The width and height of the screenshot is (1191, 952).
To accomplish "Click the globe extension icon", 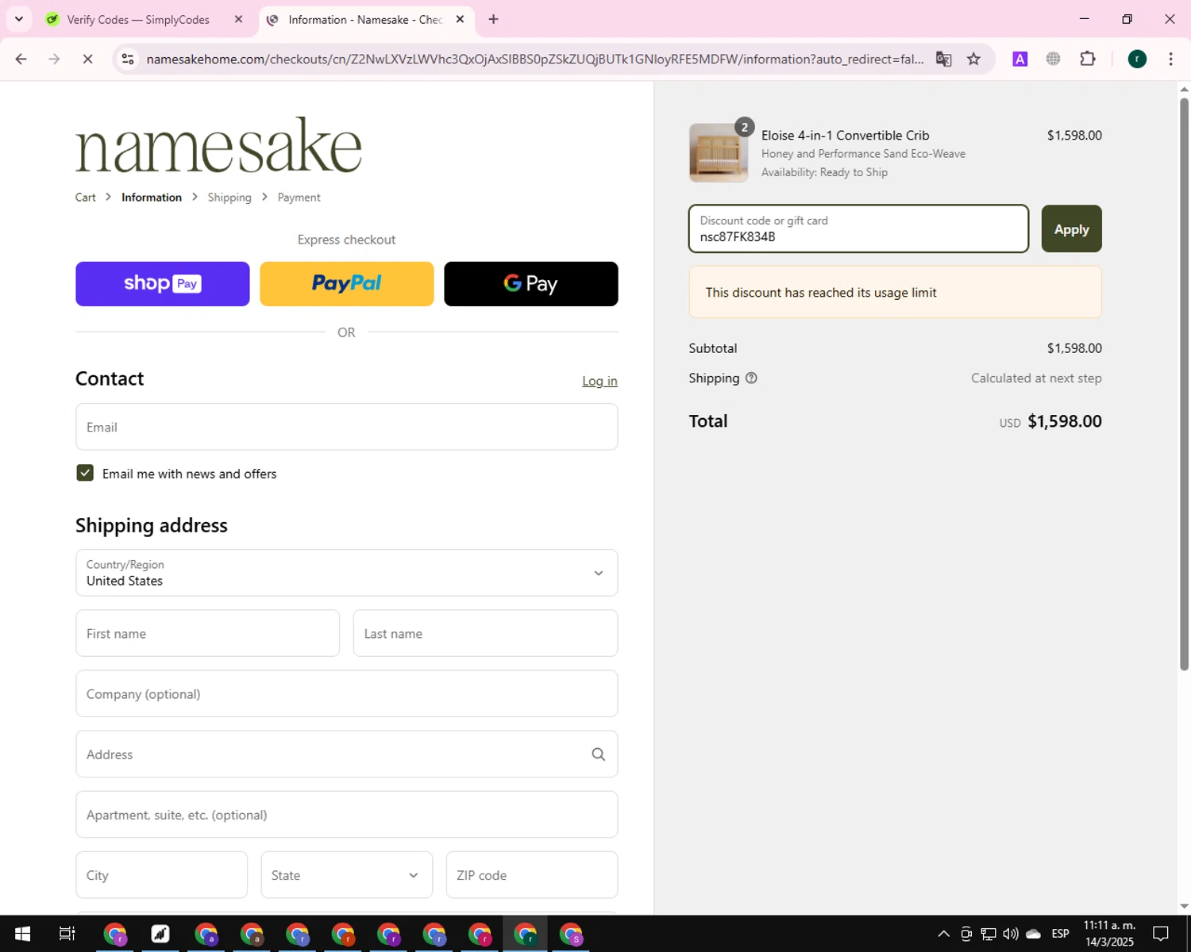I will pyautogui.click(x=1054, y=59).
